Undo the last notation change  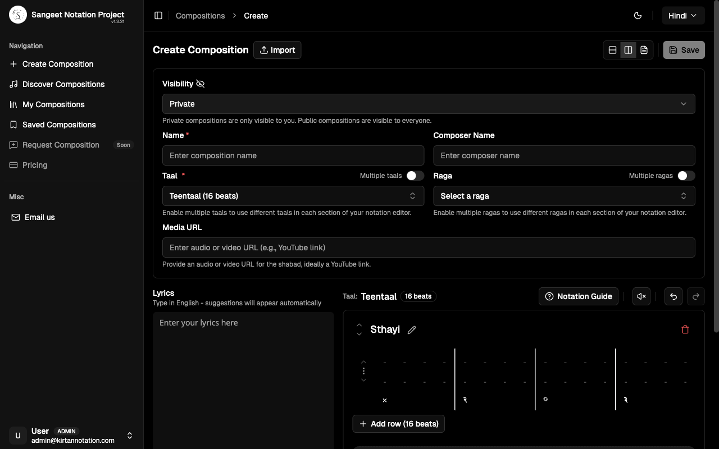click(x=673, y=296)
